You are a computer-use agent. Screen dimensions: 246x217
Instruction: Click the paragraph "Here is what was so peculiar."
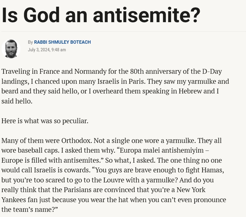tap(45, 121)
